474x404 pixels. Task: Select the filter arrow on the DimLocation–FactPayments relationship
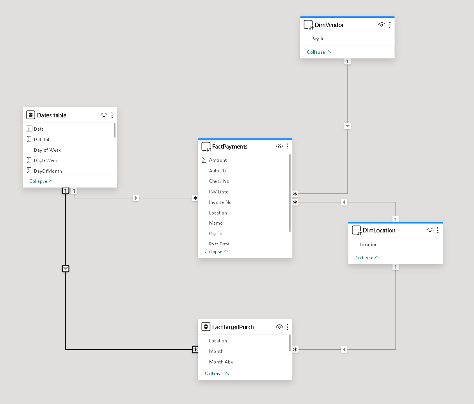click(x=344, y=202)
